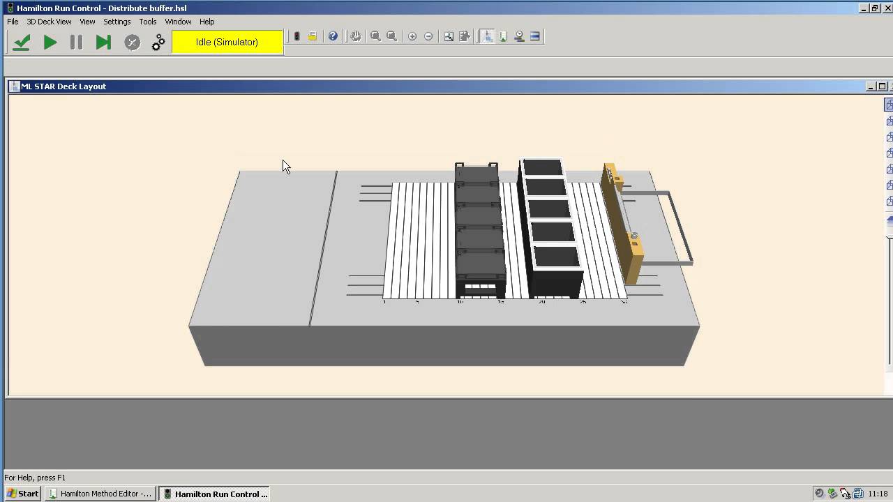Click the yellow folder toolbar icon
Screen dimensions: 893x502
click(x=313, y=36)
